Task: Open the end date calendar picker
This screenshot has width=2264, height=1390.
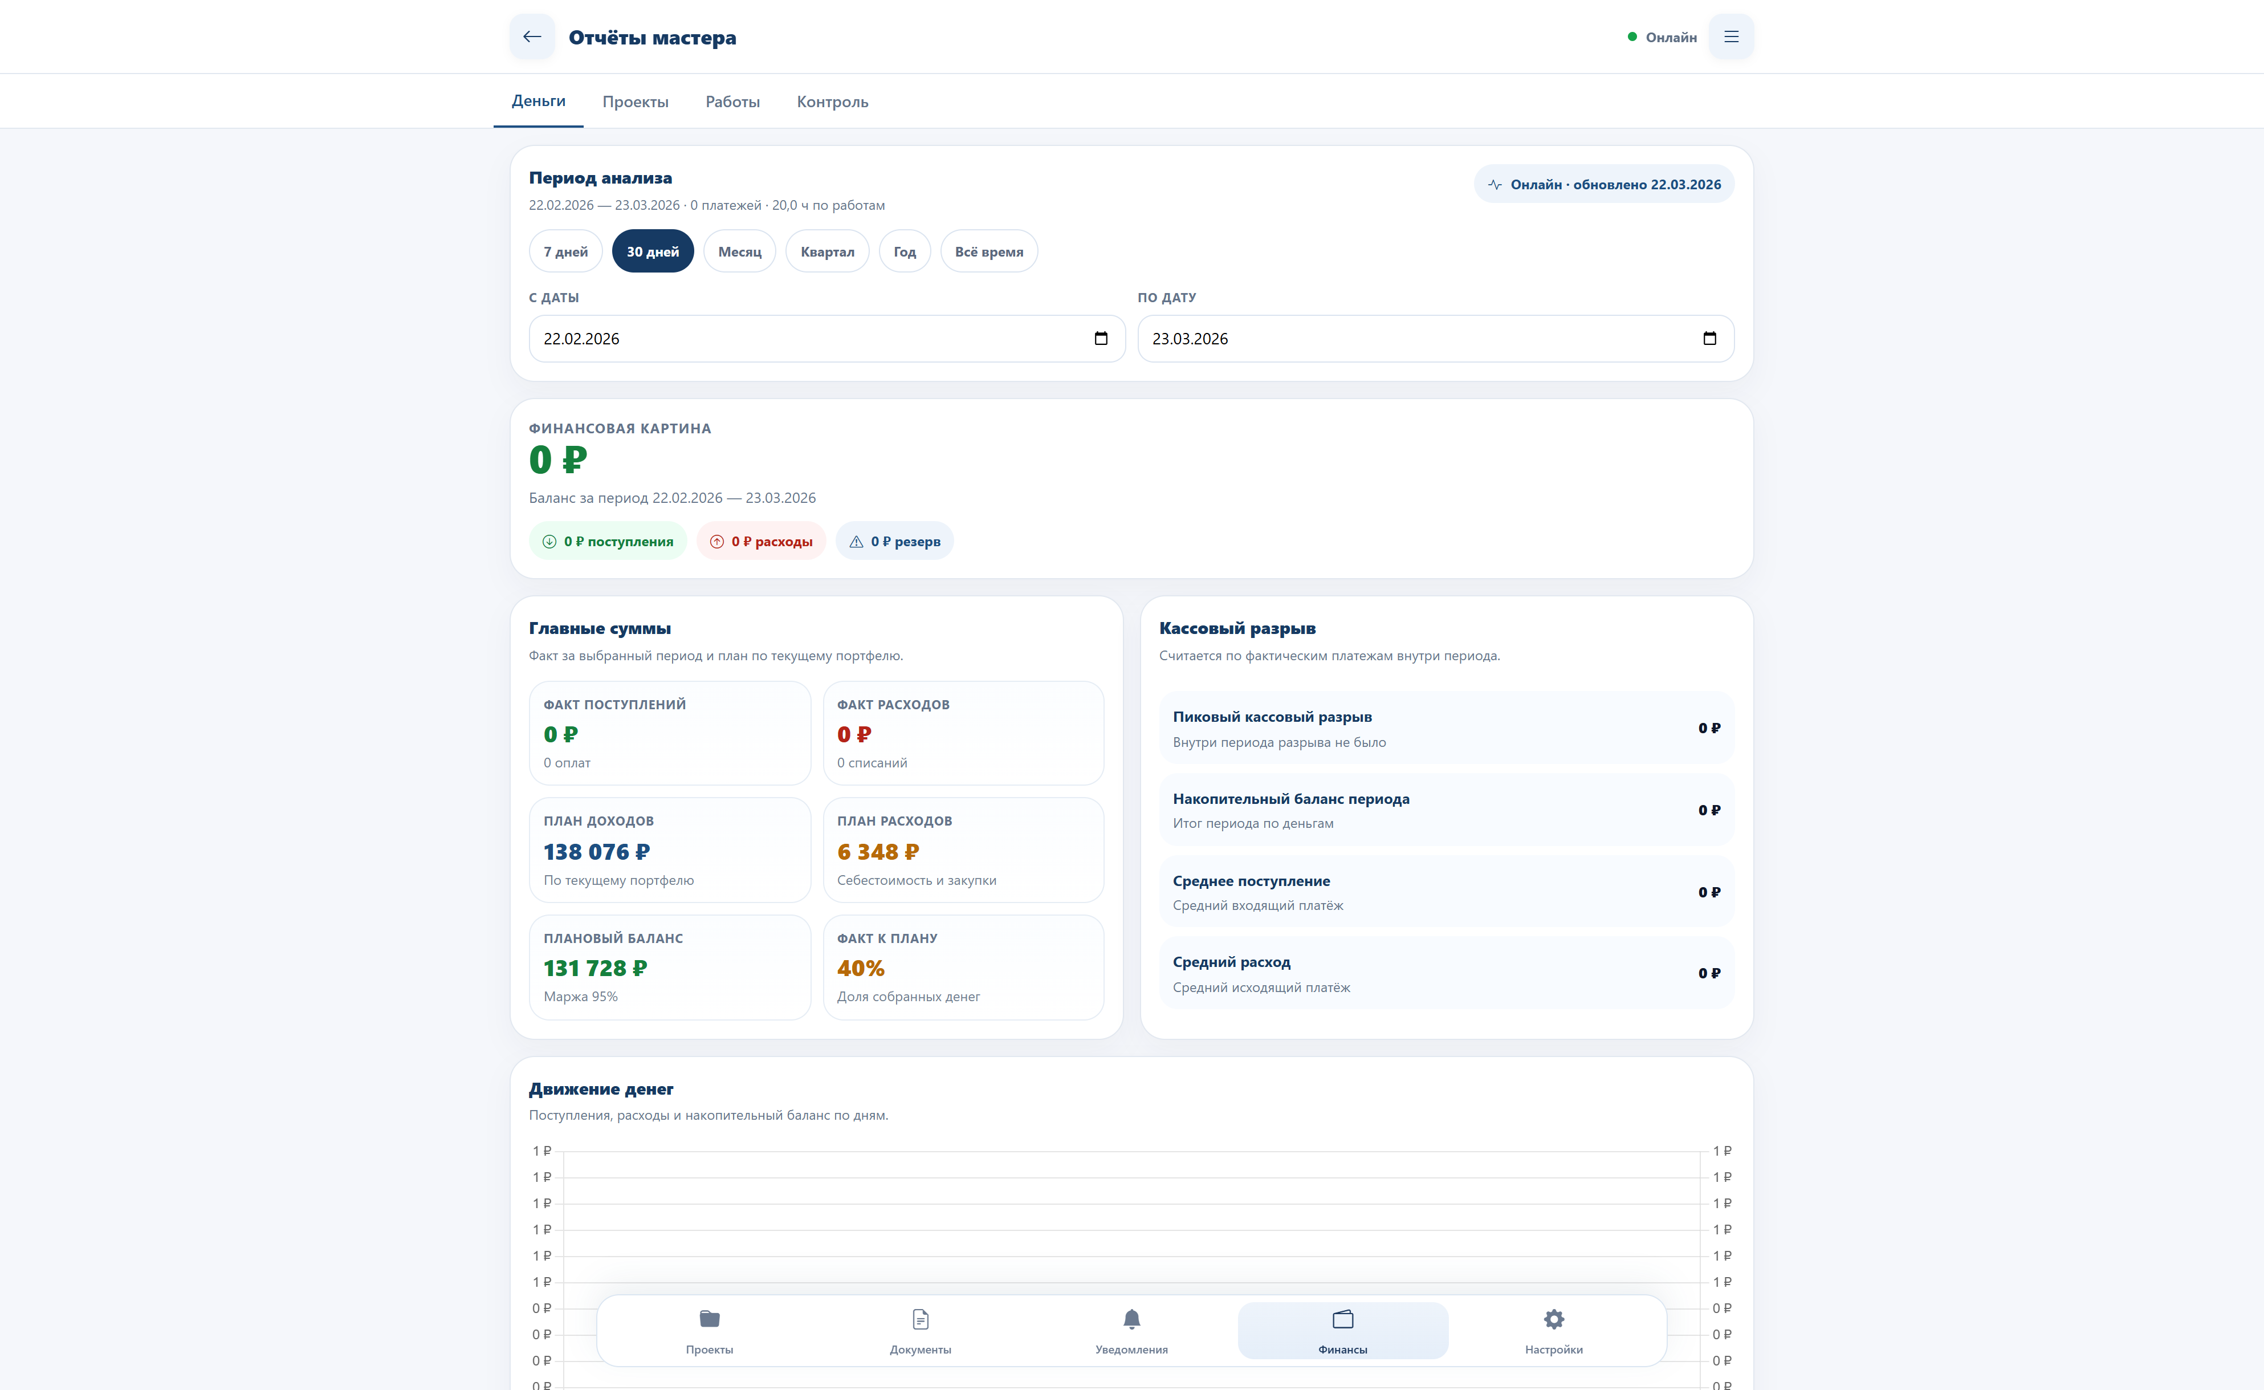Action: [x=1709, y=338]
